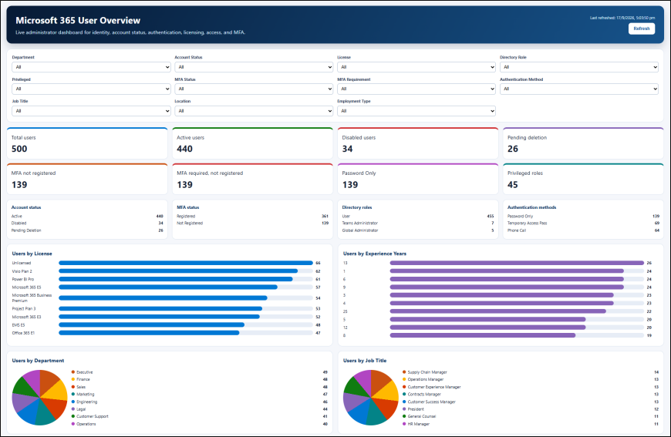Screen dimensions: 671x437
Task: Select the Password Only card
Action: point(418,179)
